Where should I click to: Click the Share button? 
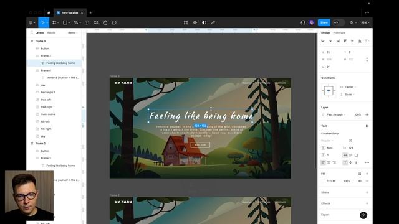pyautogui.click(x=324, y=22)
